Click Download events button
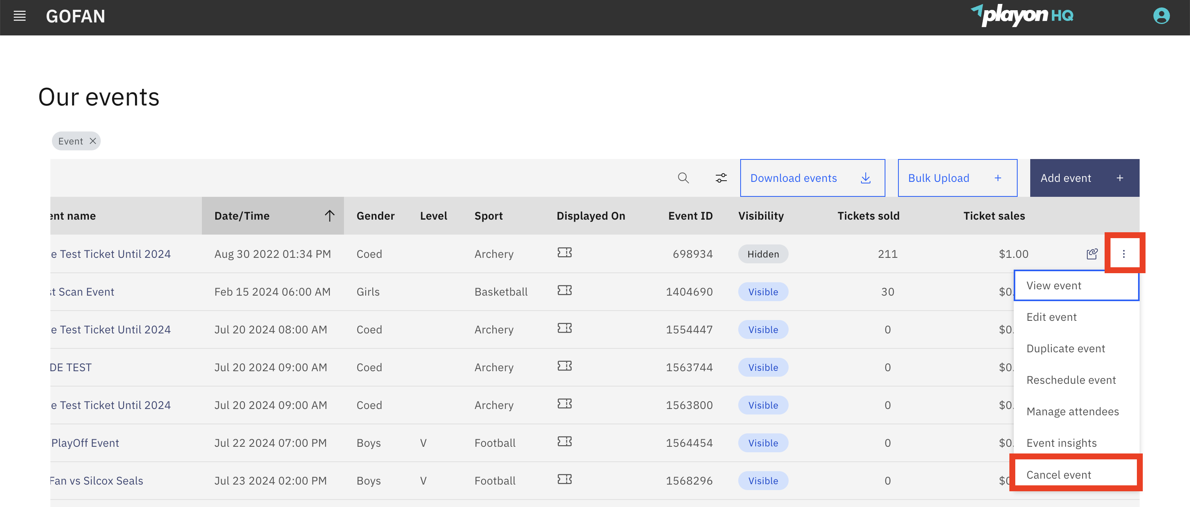This screenshot has height=507, width=1190. point(813,178)
